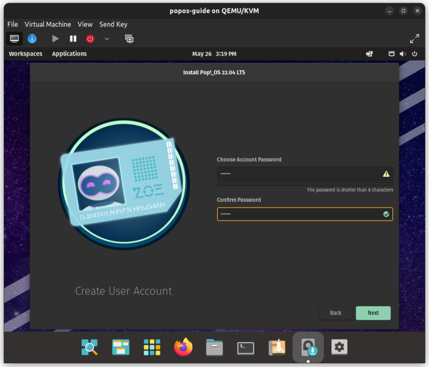Open the manage VM snapshots icon
This screenshot has height=367, width=429.
tap(129, 39)
